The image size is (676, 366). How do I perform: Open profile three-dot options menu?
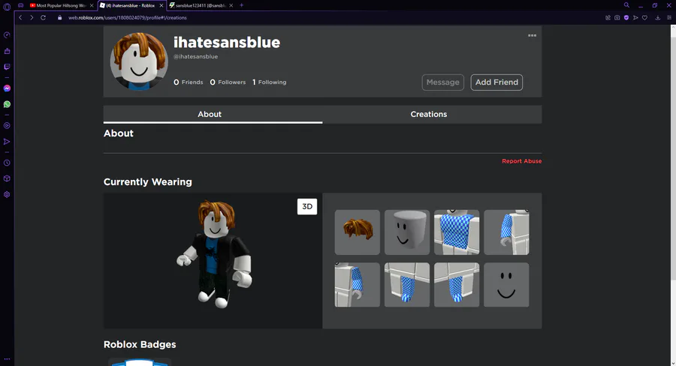(x=532, y=35)
